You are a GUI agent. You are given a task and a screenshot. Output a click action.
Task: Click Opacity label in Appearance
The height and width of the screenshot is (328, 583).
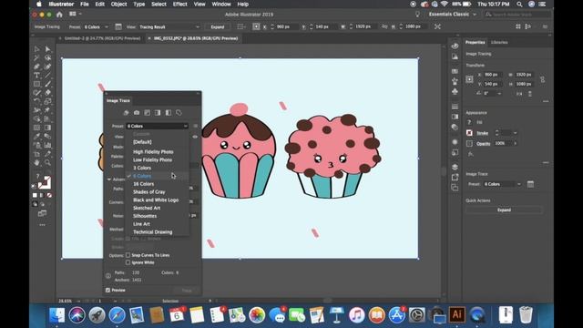coord(484,143)
